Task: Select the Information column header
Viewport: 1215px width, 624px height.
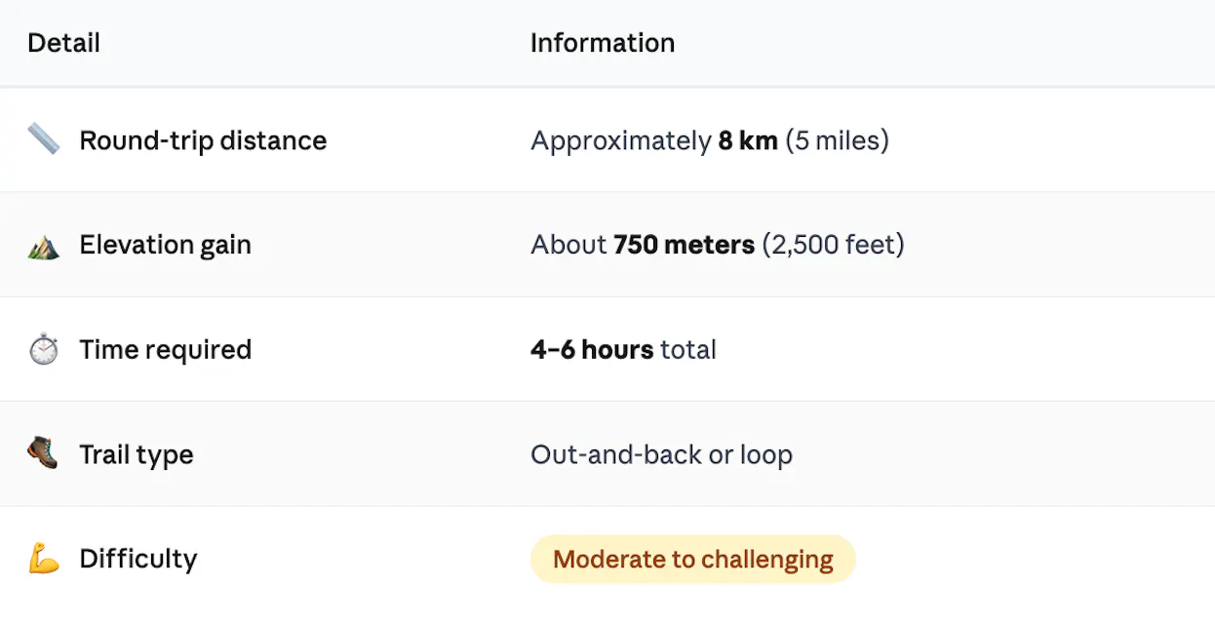Action: (x=602, y=43)
